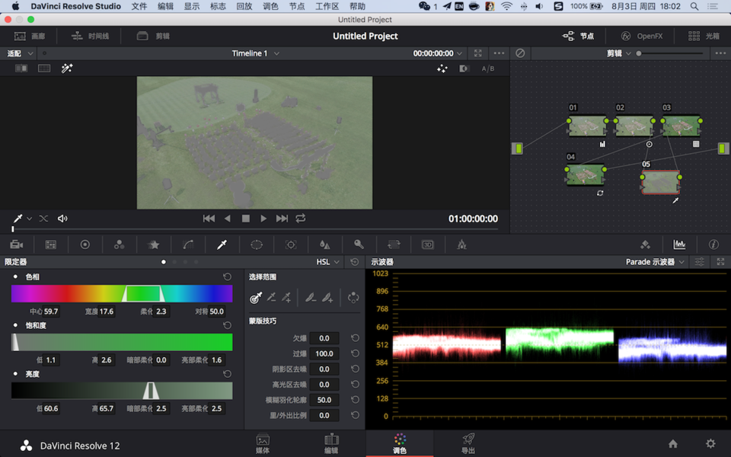This screenshot has height=457, width=731.
Task: Toggle the 饱和度 qualifier enable dot
Action: [x=16, y=325]
